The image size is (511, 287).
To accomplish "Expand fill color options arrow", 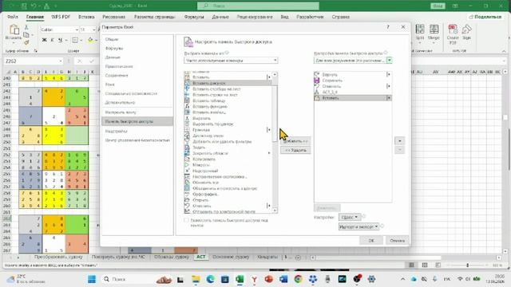I will [96, 40].
